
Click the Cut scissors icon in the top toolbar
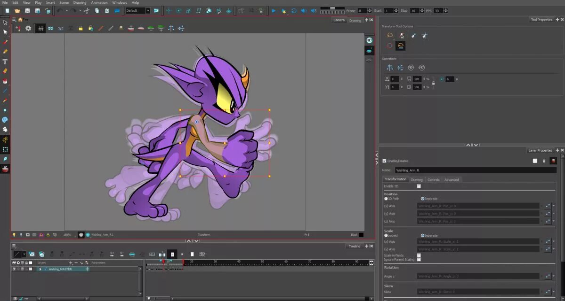click(87, 10)
